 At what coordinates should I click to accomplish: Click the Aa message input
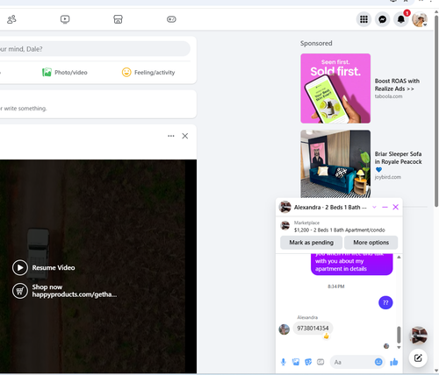click(x=353, y=362)
